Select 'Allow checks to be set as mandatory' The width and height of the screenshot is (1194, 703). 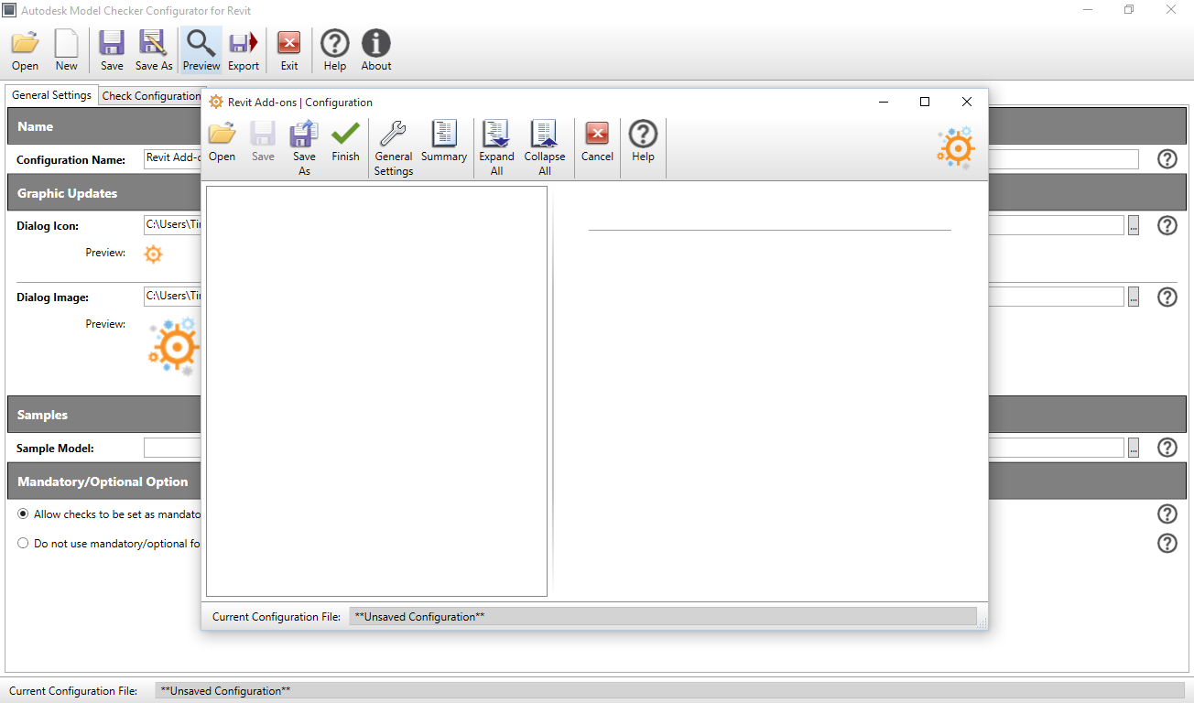click(22, 514)
